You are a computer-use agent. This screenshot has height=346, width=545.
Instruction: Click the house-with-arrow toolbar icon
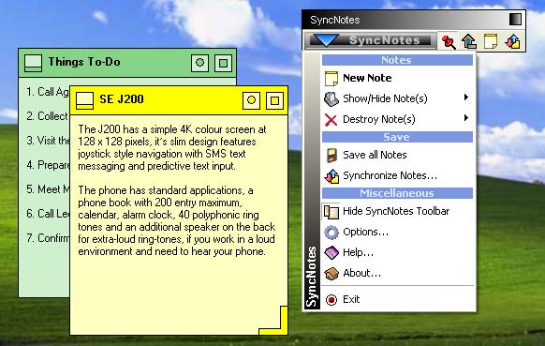(x=469, y=41)
